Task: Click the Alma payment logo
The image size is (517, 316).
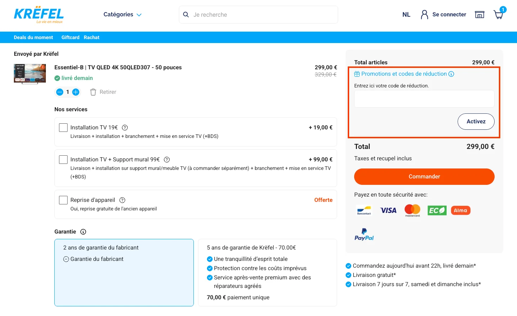Action: tap(460, 210)
